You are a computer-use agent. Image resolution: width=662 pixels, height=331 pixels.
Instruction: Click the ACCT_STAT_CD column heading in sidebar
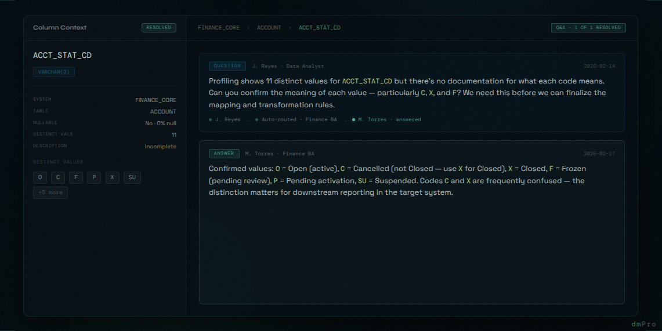(x=62, y=56)
